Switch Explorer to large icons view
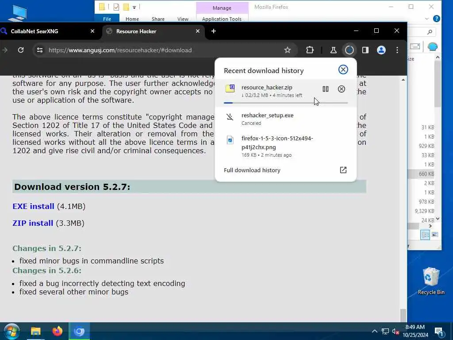 pyautogui.click(x=435, y=235)
